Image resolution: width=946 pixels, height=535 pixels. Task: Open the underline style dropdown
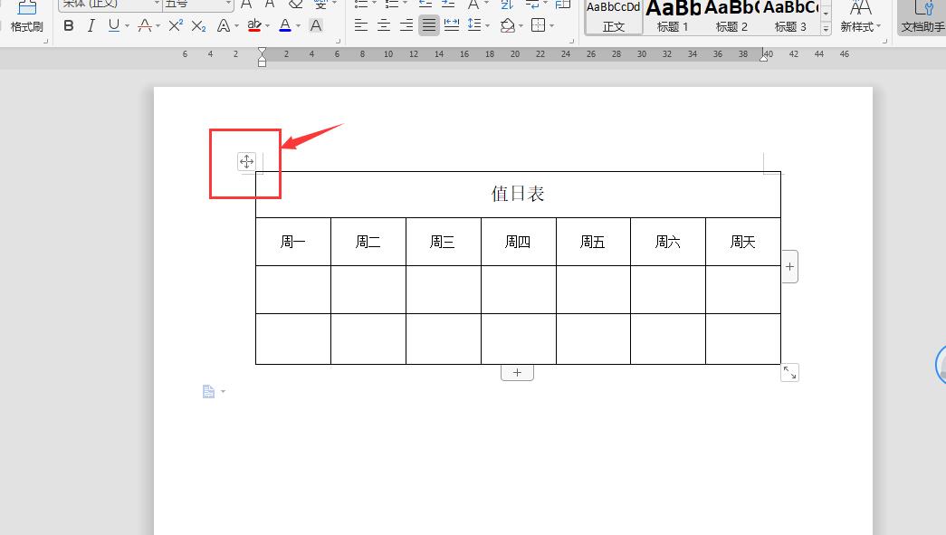[127, 25]
